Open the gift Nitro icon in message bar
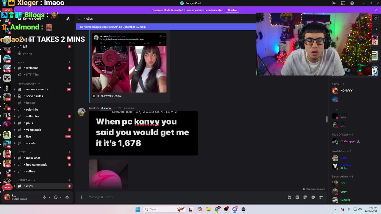 pos(289,197)
